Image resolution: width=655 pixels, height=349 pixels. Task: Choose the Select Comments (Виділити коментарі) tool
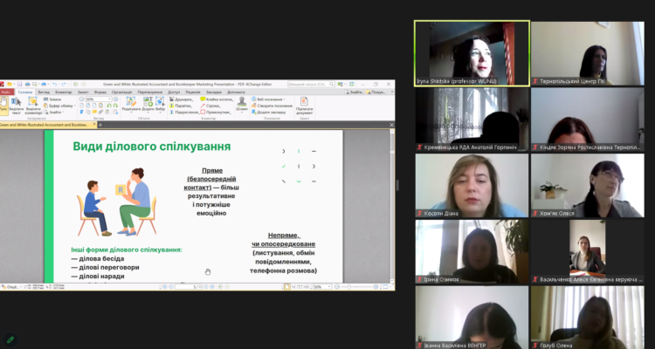(33, 106)
